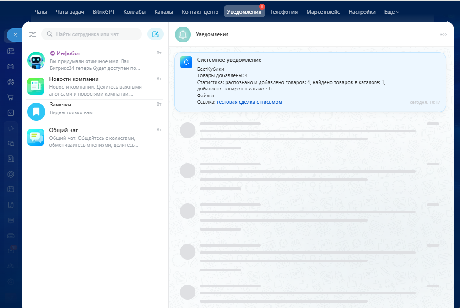Click the Файлы: — line in notification
Image resolution: width=460 pixels, height=308 pixels.
[x=209, y=96]
